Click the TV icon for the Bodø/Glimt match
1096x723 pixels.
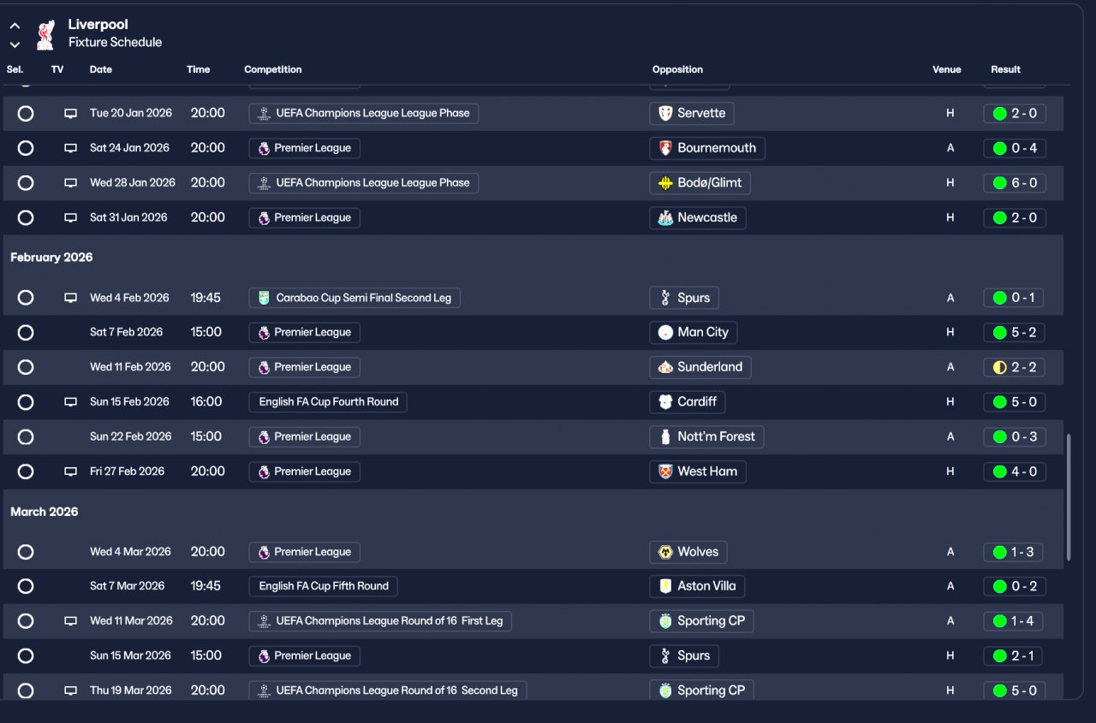pos(71,183)
